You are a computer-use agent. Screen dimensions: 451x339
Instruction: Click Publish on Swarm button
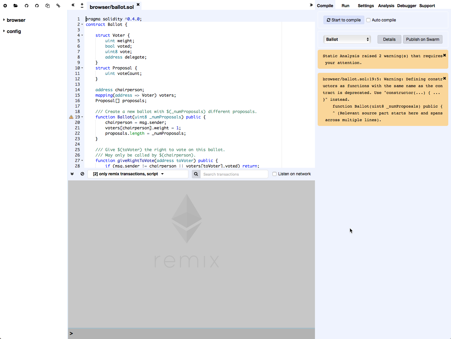[x=422, y=39]
